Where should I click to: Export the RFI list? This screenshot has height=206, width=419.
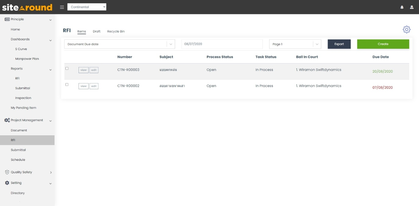point(339,44)
